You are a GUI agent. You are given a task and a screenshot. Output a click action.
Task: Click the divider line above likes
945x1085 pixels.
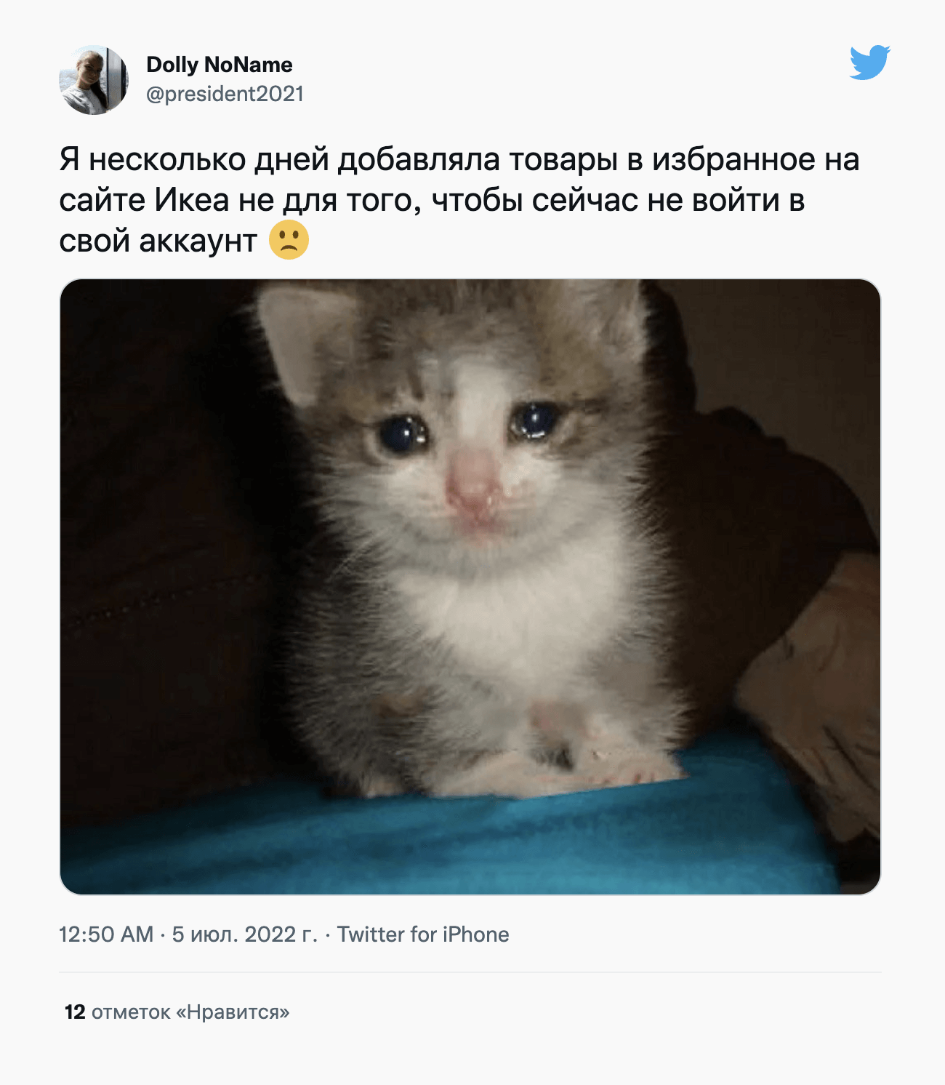pos(470,972)
